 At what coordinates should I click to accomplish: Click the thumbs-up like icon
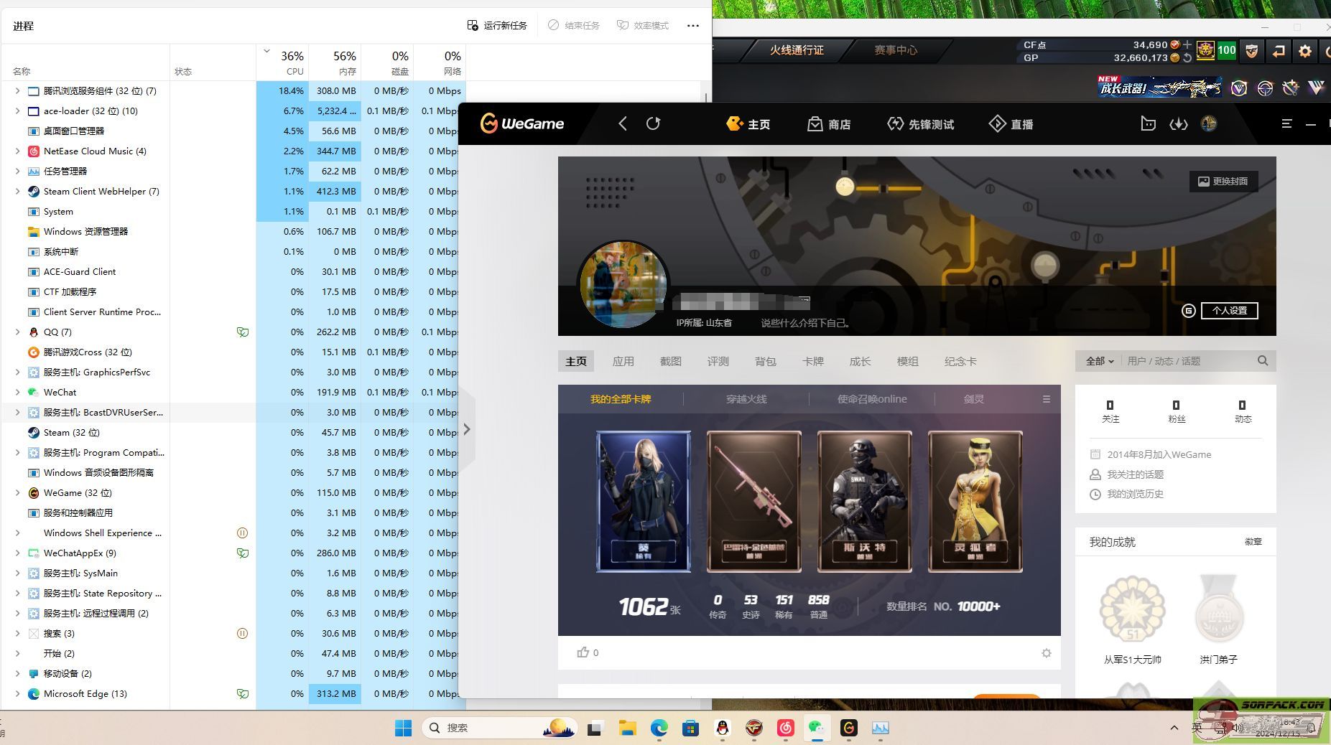point(583,652)
